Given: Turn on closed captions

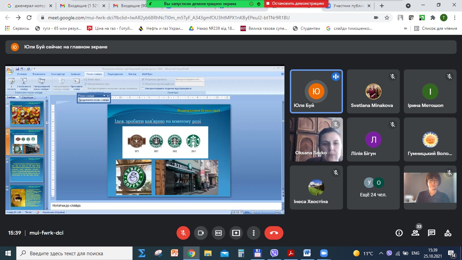Looking at the screenshot, I should pyautogui.click(x=218, y=233).
